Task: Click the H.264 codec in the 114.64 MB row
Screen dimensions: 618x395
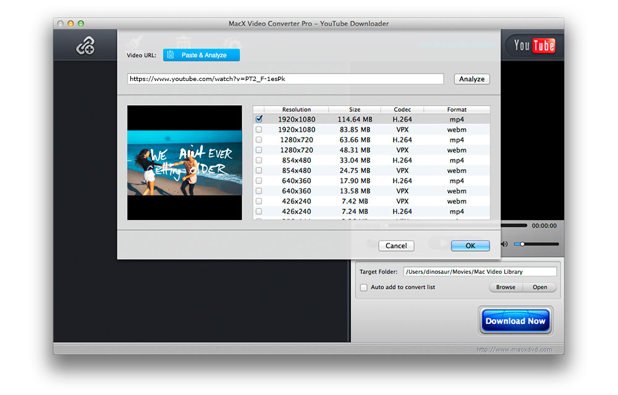Action: (402, 119)
